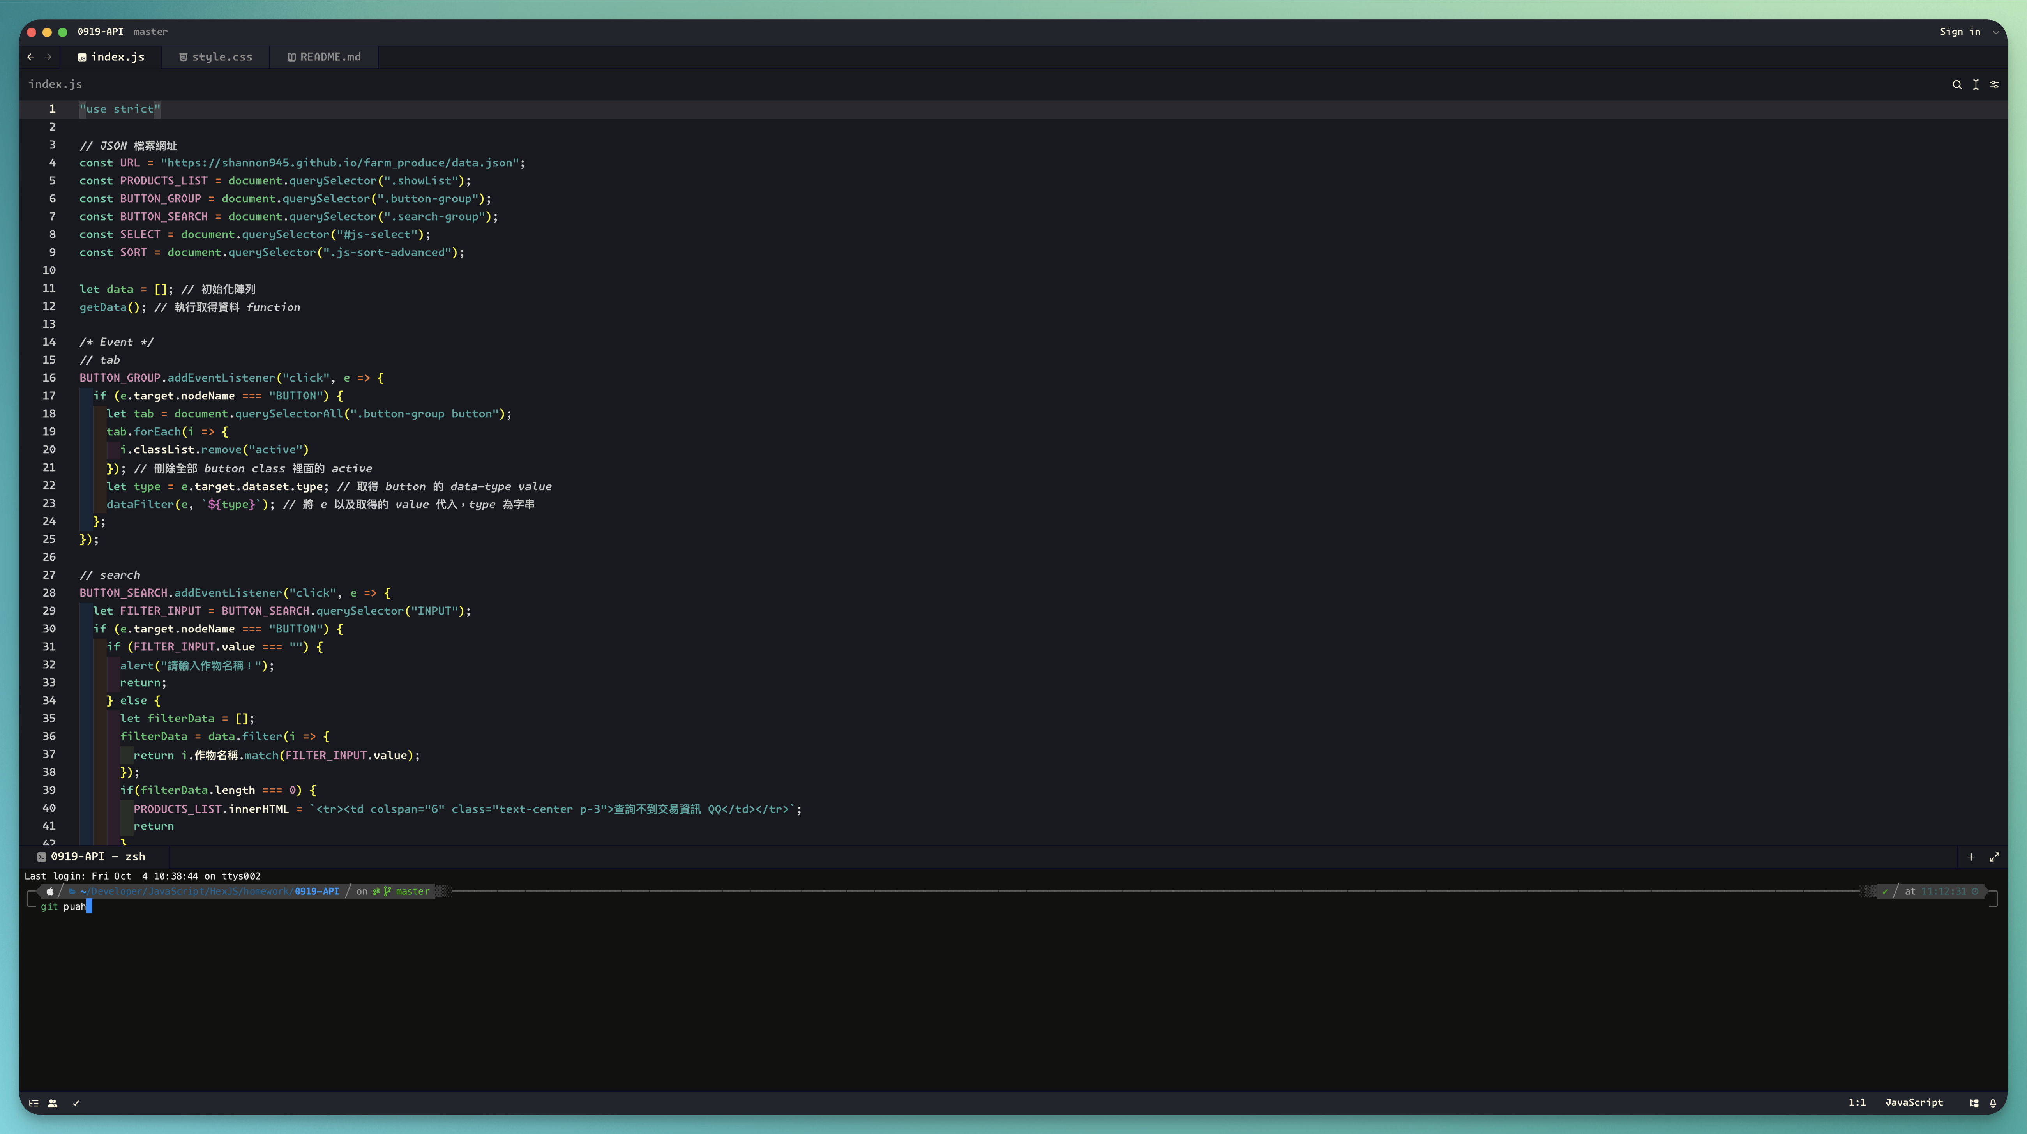Click the alert call on line 32

coord(197,665)
